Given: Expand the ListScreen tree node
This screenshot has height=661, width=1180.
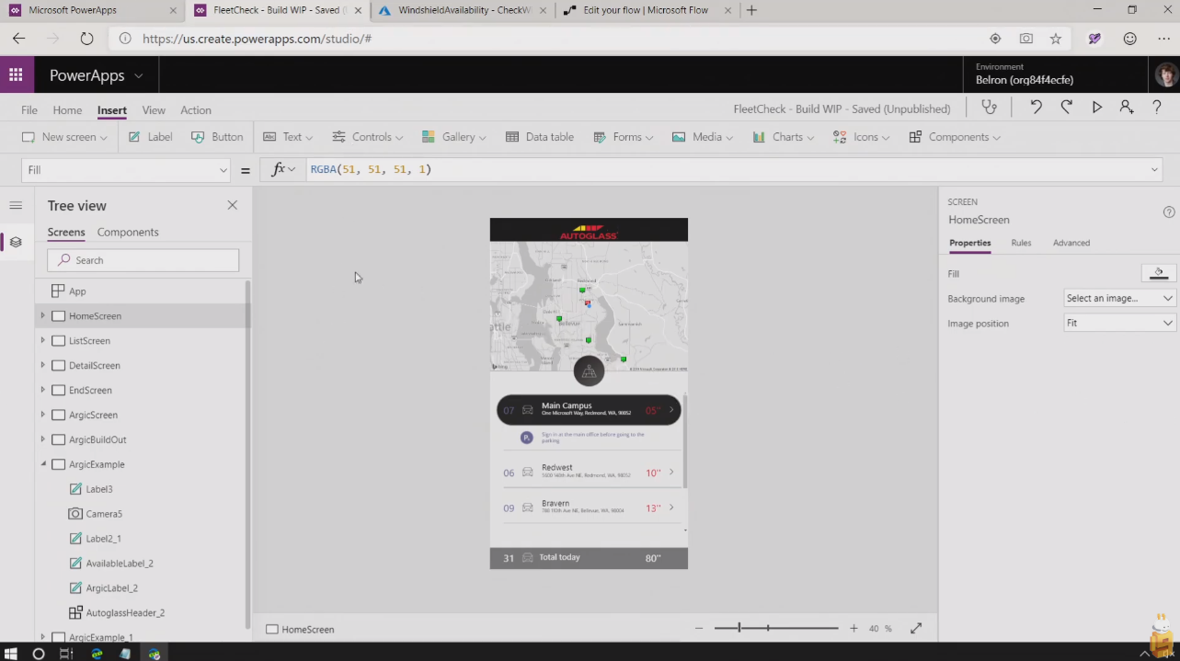Looking at the screenshot, I should (42, 340).
